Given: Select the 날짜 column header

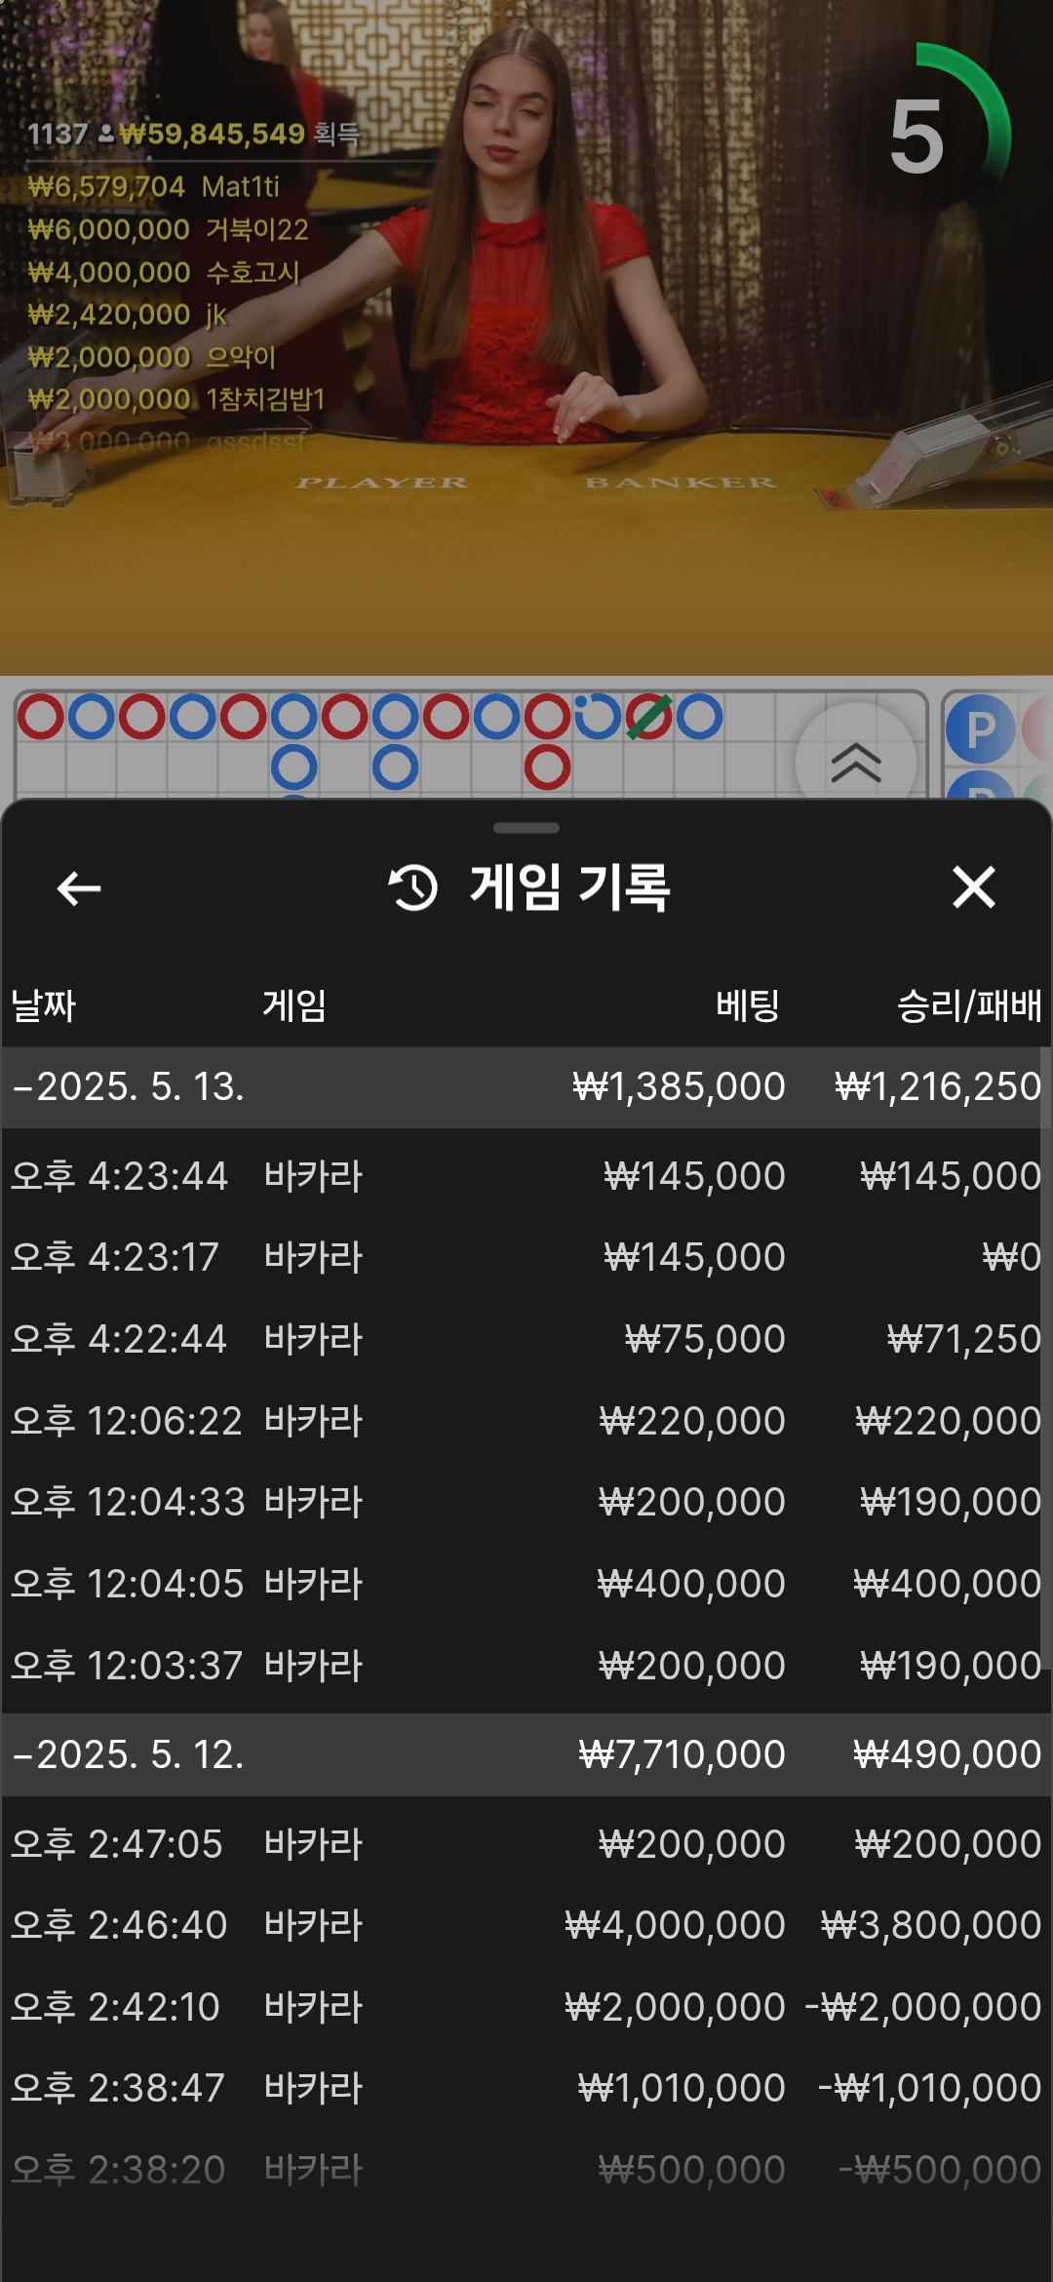Looking at the screenshot, I should click(44, 1005).
